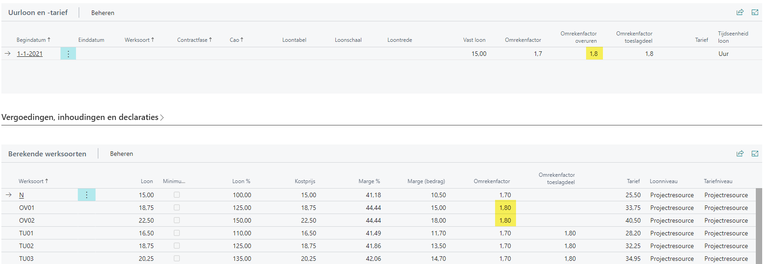The width and height of the screenshot is (764, 264).
Task: Select the OV02 werksoort row
Action: [27, 220]
